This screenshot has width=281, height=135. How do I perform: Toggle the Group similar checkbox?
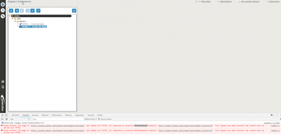tap(99, 119)
